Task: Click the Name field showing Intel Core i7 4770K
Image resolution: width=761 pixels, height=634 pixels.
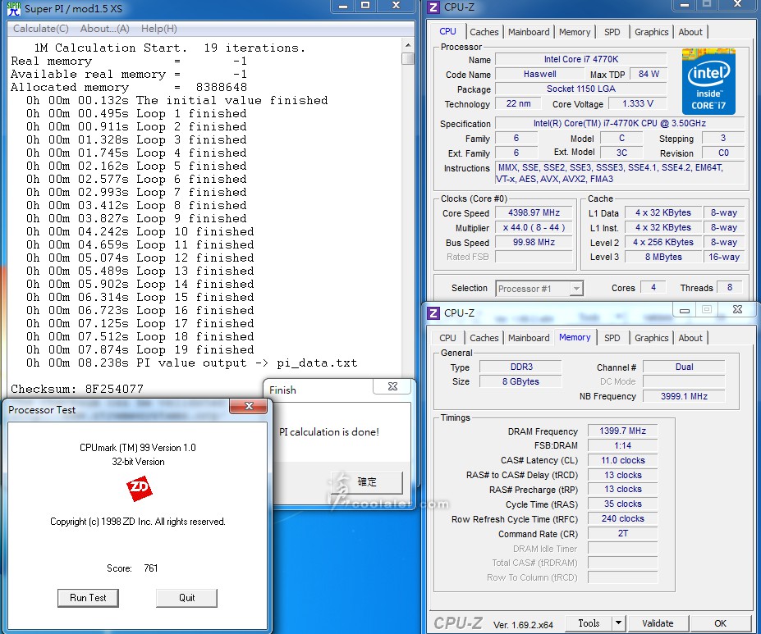Action: coord(581,60)
